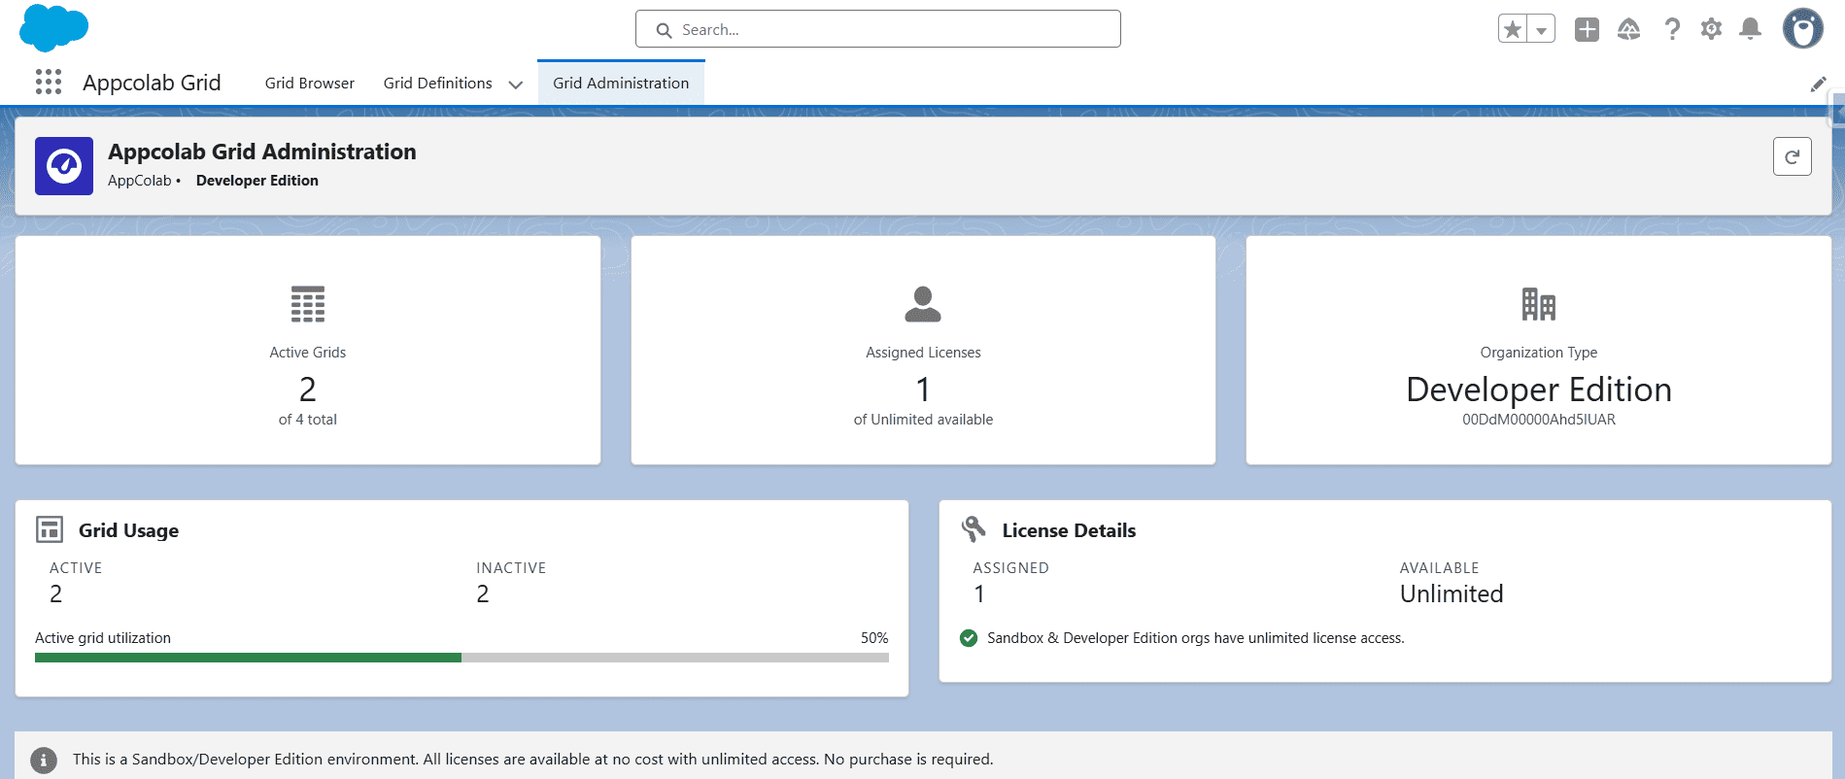Screen dimensions: 1845x779
Task: Click the "Assigned Licenses" card label
Action: 923,353
